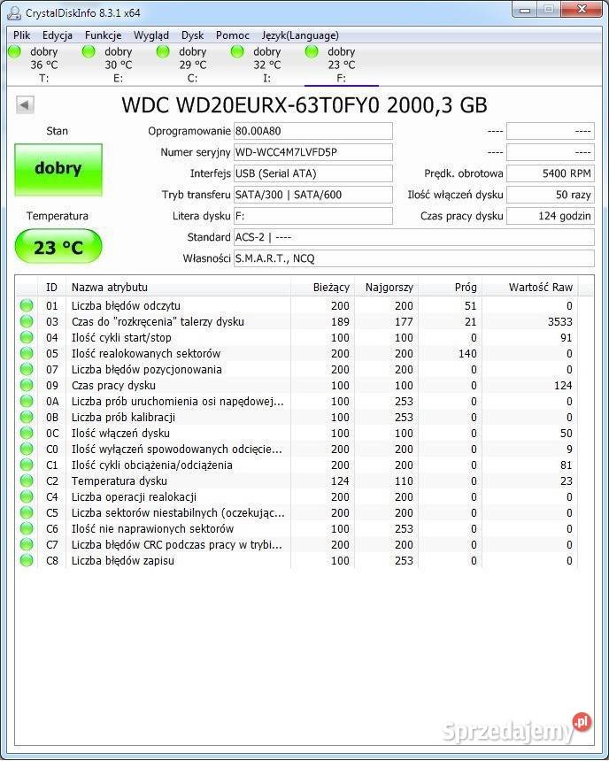The image size is (609, 761).
Task: Open the Plik menu
Action: click(x=21, y=35)
